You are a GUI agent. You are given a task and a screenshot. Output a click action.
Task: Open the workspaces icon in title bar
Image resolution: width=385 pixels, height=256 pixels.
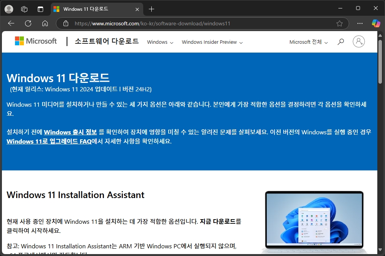pyautogui.click(x=24, y=9)
